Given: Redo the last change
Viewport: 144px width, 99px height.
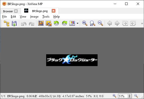Looking at the screenshot, I should coord(32,24).
